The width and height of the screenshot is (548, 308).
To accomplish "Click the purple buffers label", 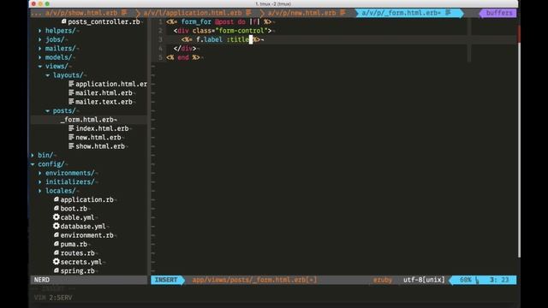I will pos(498,13).
